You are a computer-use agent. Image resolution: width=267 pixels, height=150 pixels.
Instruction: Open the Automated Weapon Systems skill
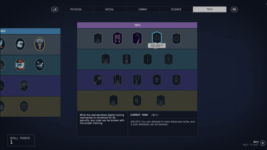tap(114, 101)
